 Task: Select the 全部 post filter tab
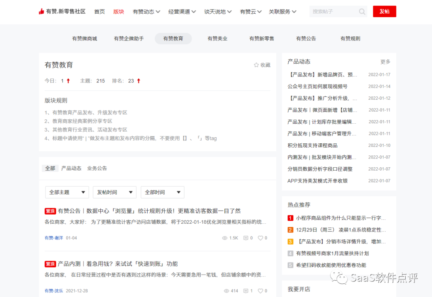pos(50,168)
